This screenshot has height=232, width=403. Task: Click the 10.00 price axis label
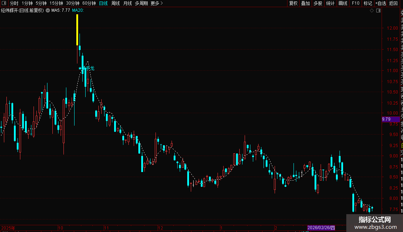(392, 113)
